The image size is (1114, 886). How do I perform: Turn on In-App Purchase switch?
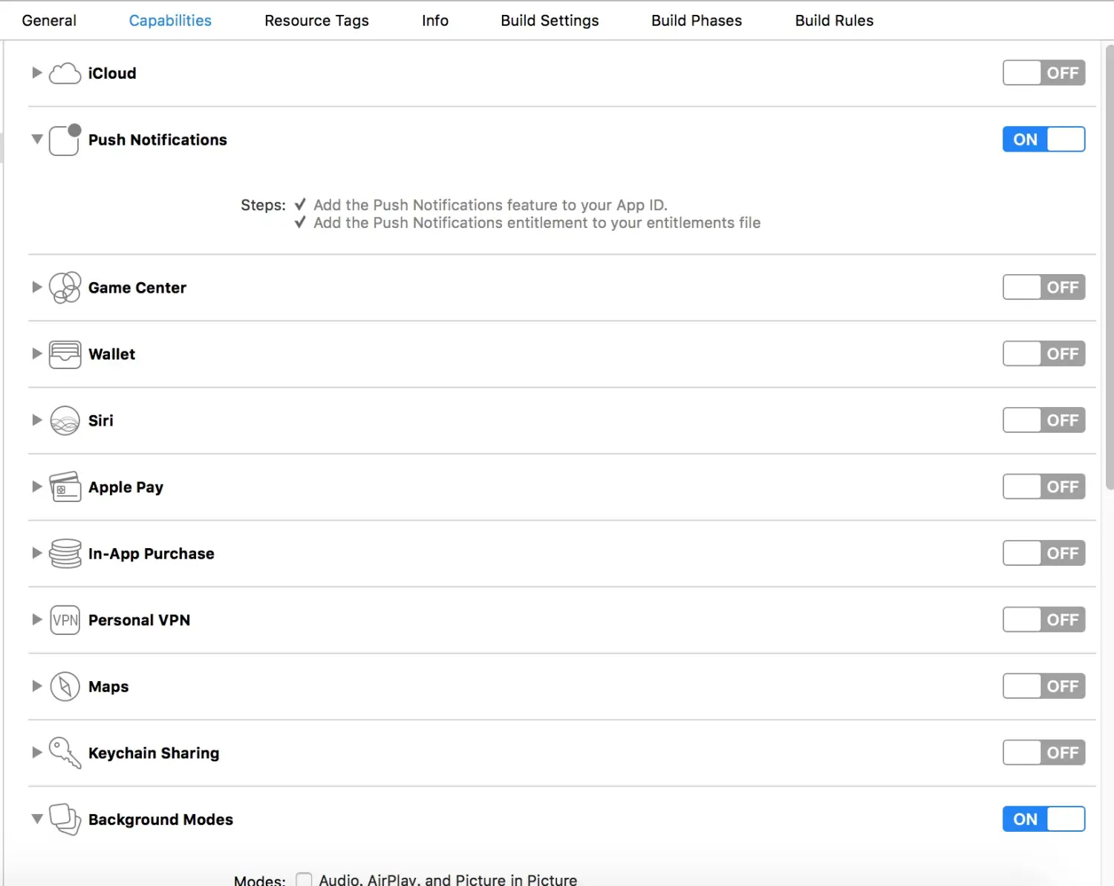[1043, 553]
